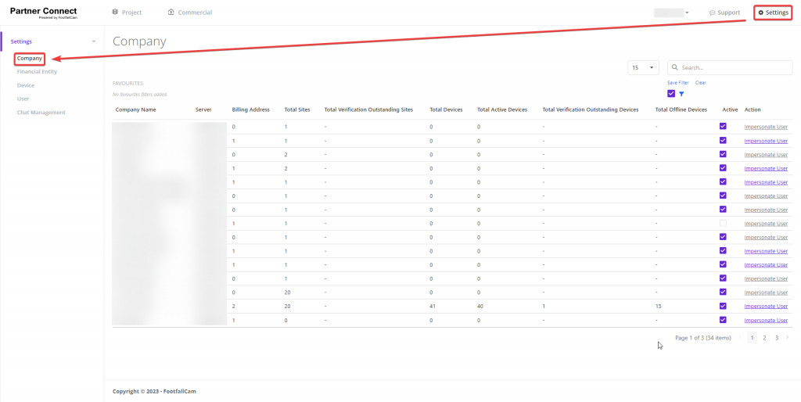This screenshot has width=801, height=402.
Task: Enable the unchecked Active checkbox in table
Action: click(723, 223)
